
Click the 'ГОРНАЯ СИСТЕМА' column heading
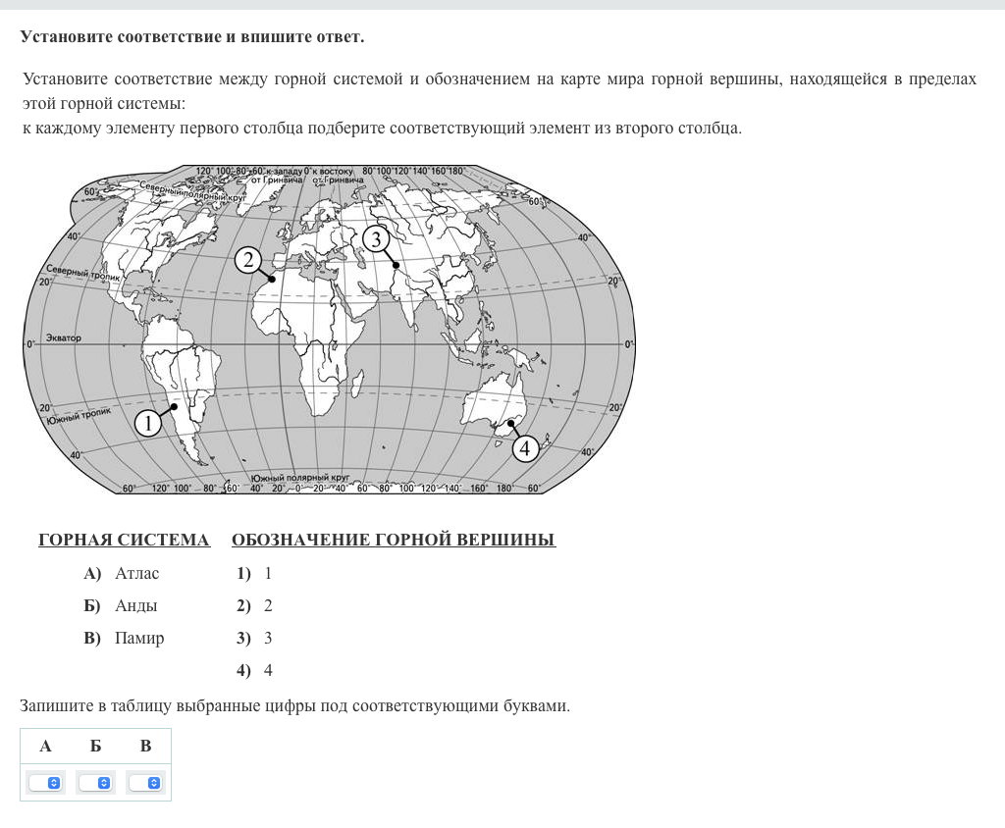click(x=124, y=540)
